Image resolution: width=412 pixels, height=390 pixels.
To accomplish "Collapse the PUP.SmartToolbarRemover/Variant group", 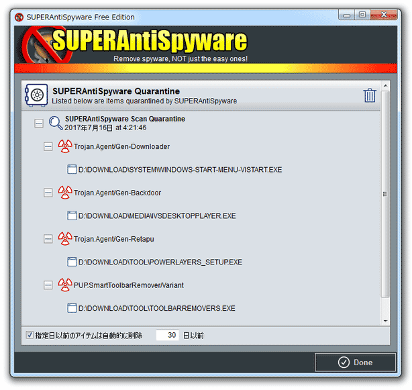I will coord(48,285).
